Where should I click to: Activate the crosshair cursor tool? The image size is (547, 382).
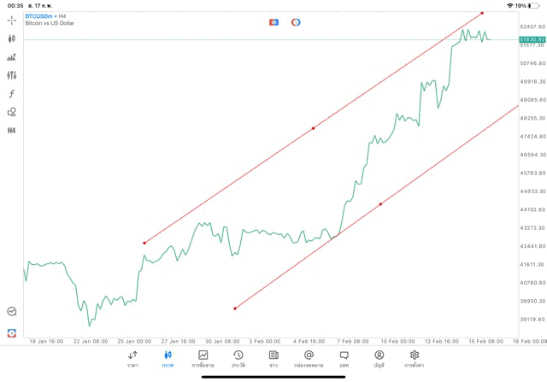(12, 20)
